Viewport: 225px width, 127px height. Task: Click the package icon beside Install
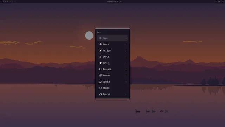101,69
